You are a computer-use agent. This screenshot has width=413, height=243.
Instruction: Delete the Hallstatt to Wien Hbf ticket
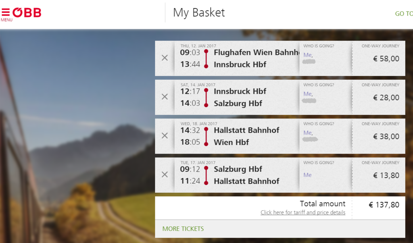(x=165, y=136)
